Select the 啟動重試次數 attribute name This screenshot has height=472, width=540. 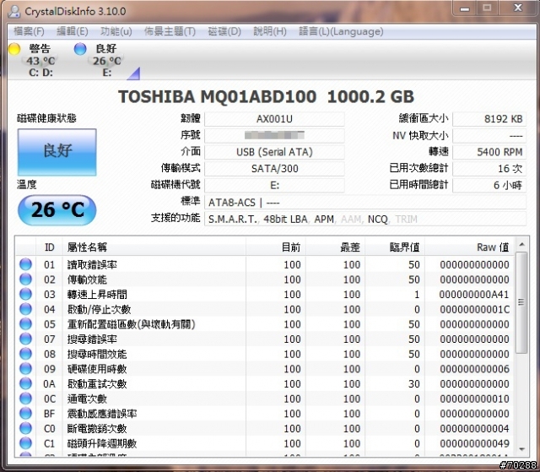97,384
